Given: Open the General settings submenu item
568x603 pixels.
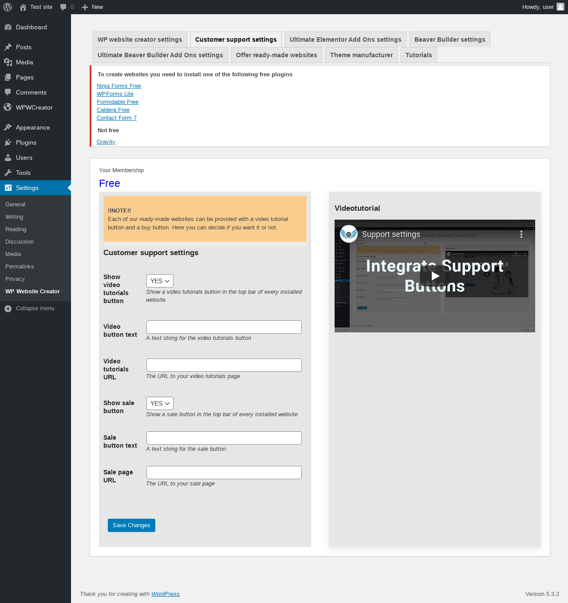Looking at the screenshot, I should [x=35, y=205].
